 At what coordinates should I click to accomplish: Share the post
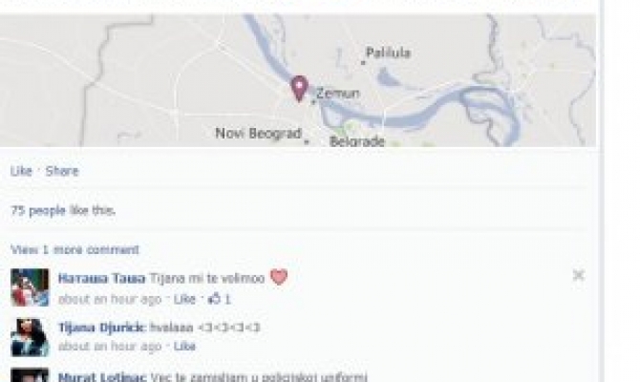(62, 171)
